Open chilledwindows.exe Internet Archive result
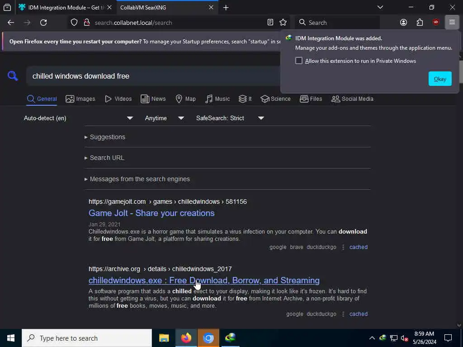Screen dimensions: 463x347 (204, 280)
